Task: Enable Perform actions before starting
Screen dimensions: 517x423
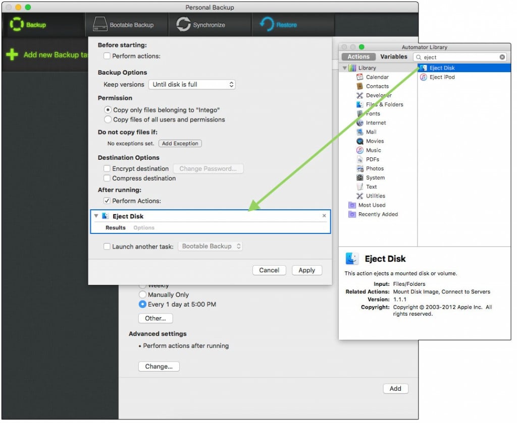Action: (x=107, y=56)
